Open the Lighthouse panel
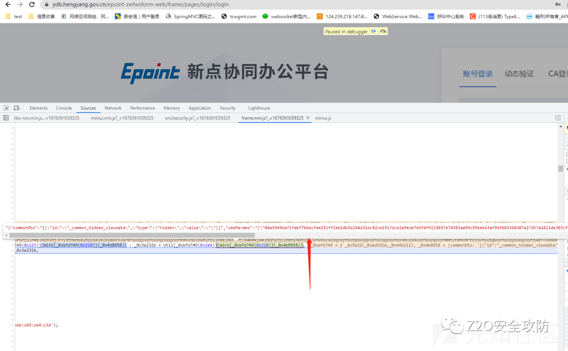Screen dimensions: 568x351 tap(259, 108)
